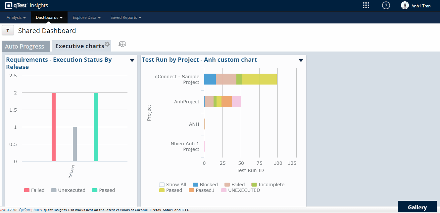
Task: Click the qTest Insights logo
Action: [26, 5]
